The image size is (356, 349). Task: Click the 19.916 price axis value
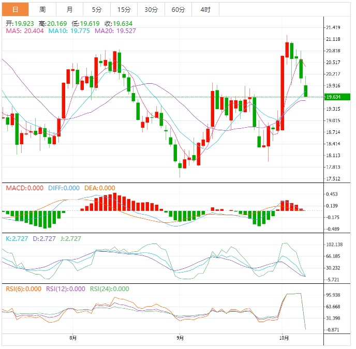pyautogui.click(x=333, y=86)
